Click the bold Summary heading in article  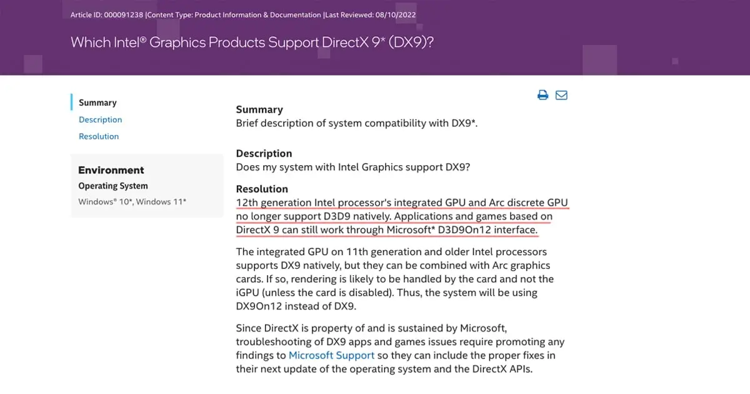pos(259,109)
